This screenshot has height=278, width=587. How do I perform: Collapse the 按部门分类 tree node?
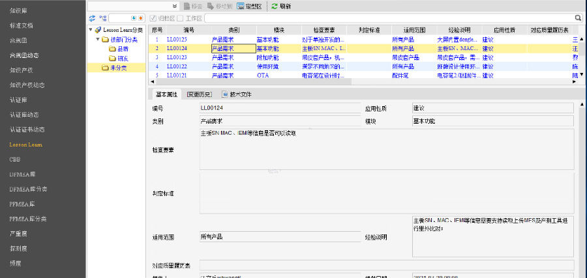click(97, 40)
